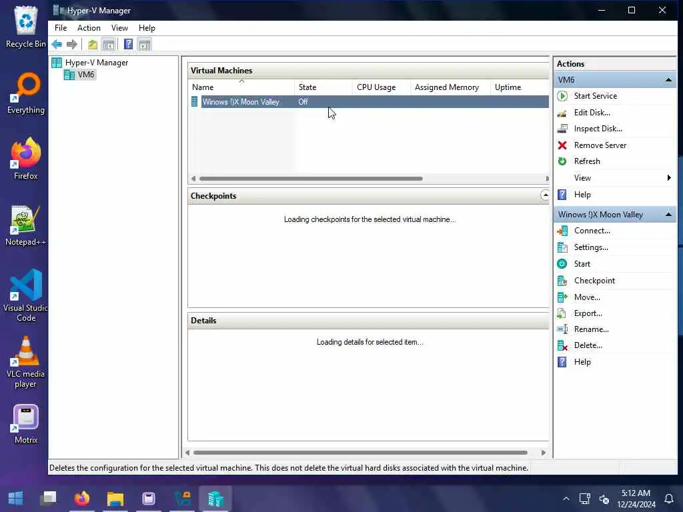Click the Settings icon for the VM
Viewport: 683px width, 512px height.
(562, 247)
